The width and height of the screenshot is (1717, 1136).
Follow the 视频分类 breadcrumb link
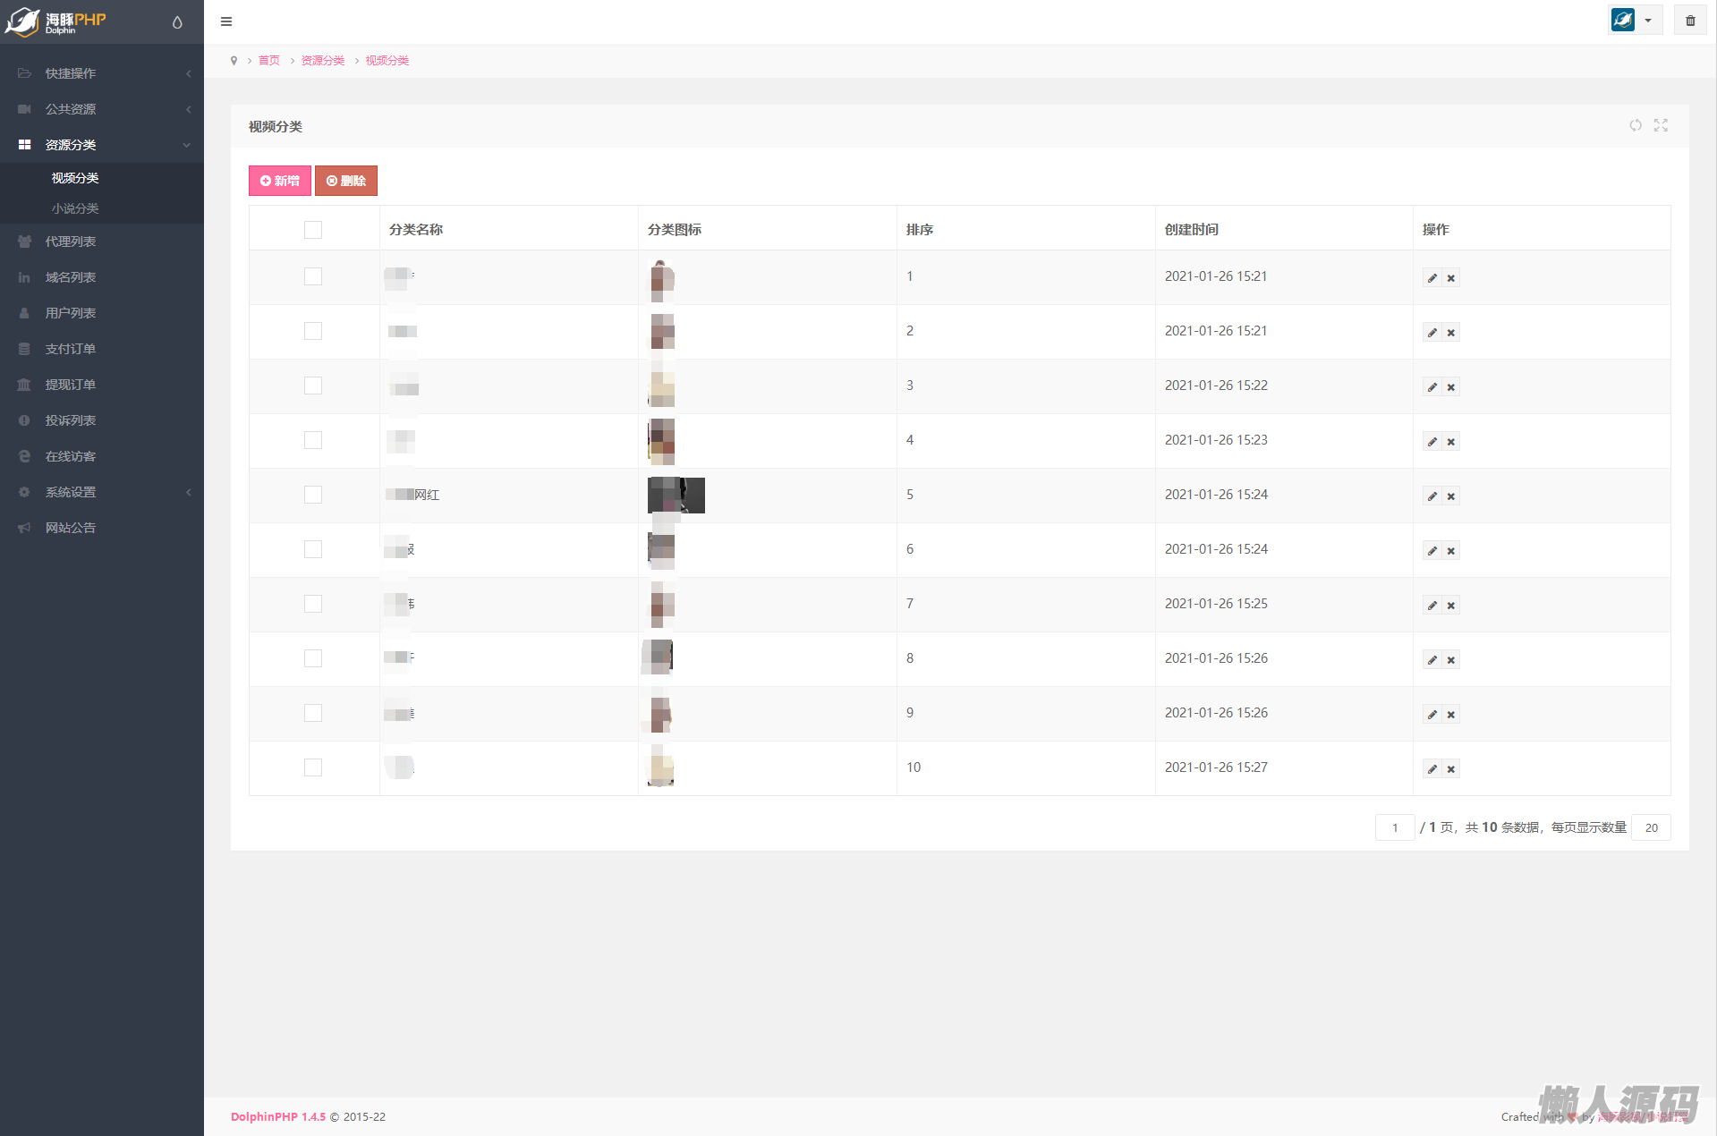(x=387, y=61)
